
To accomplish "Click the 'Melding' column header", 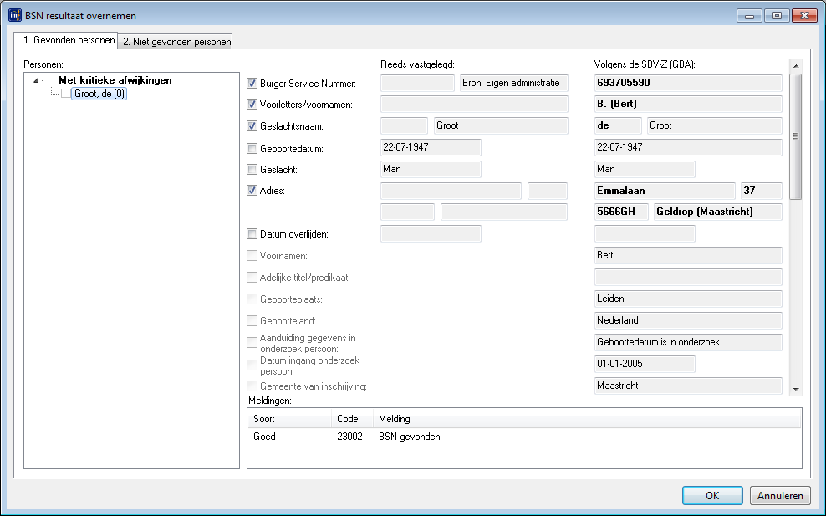I will pyautogui.click(x=587, y=419).
